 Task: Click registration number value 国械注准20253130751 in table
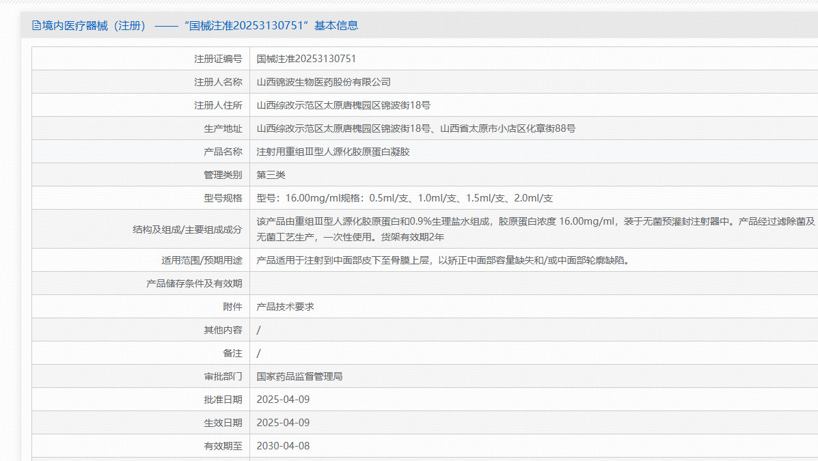(306, 59)
